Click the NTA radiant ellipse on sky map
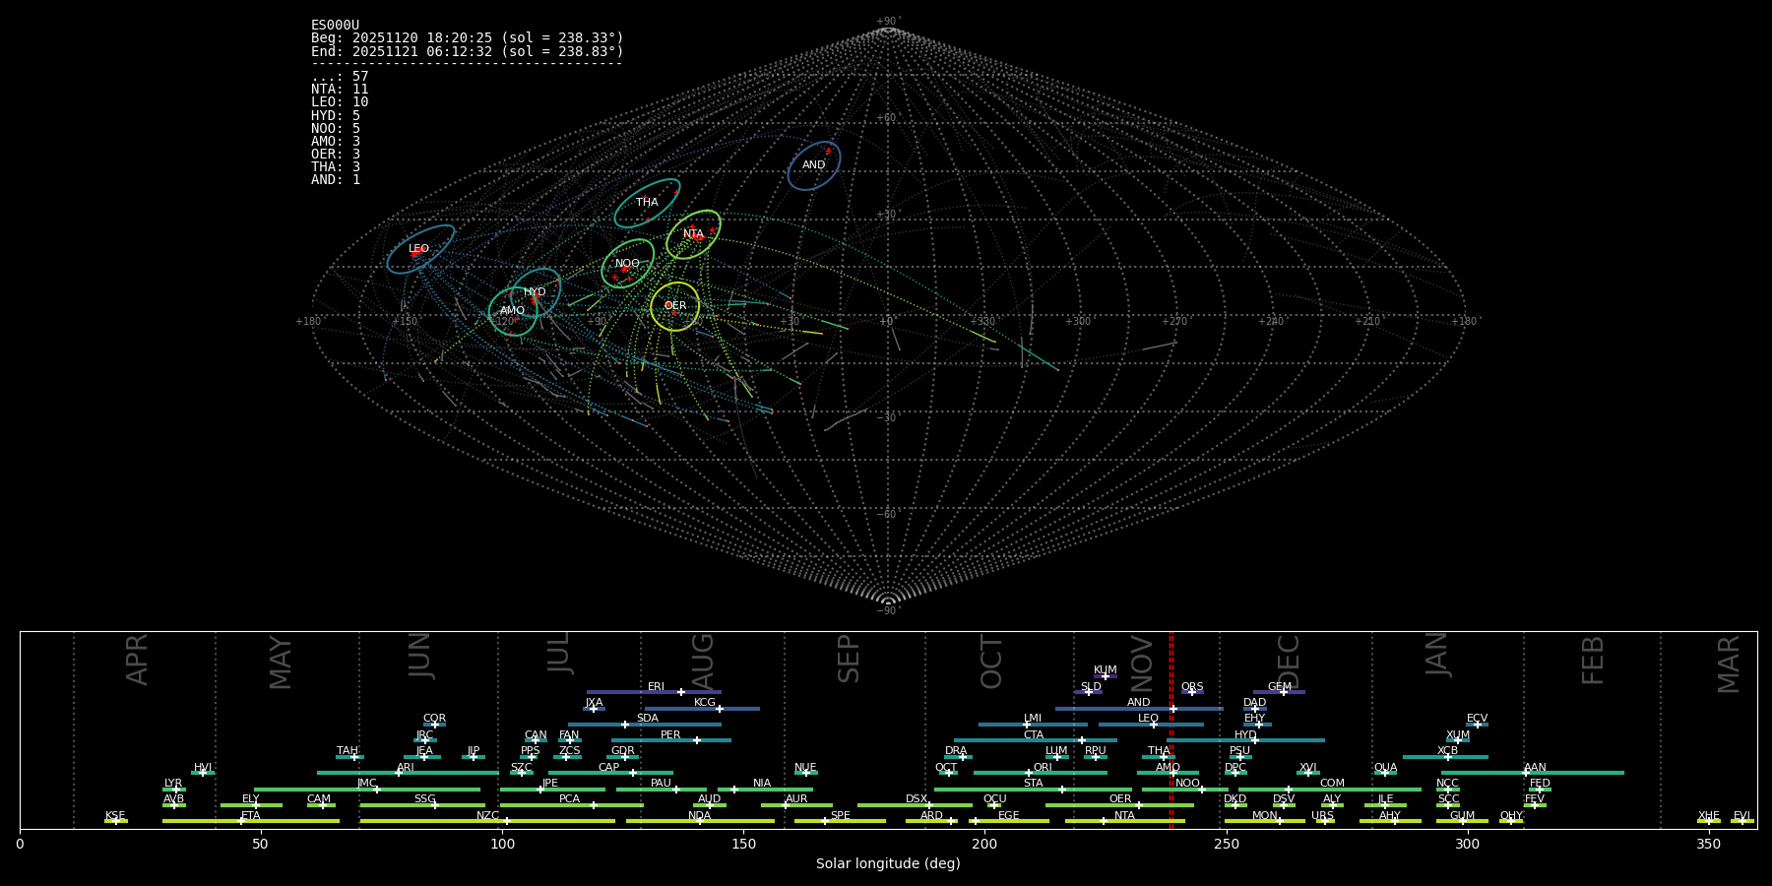Image resolution: width=1772 pixels, height=886 pixels. pos(693,234)
